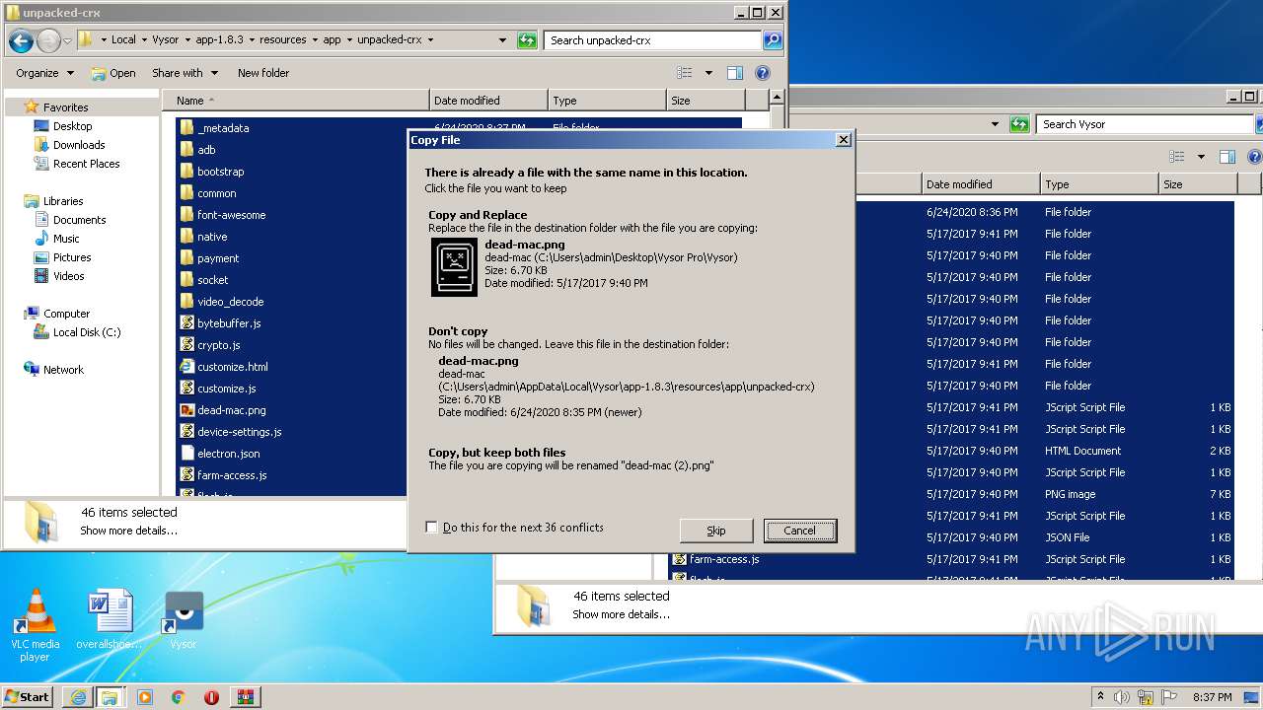Toggle preview pane icon in unpacked-crx toolbar
The image size is (1263, 710).
coord(734,73)
